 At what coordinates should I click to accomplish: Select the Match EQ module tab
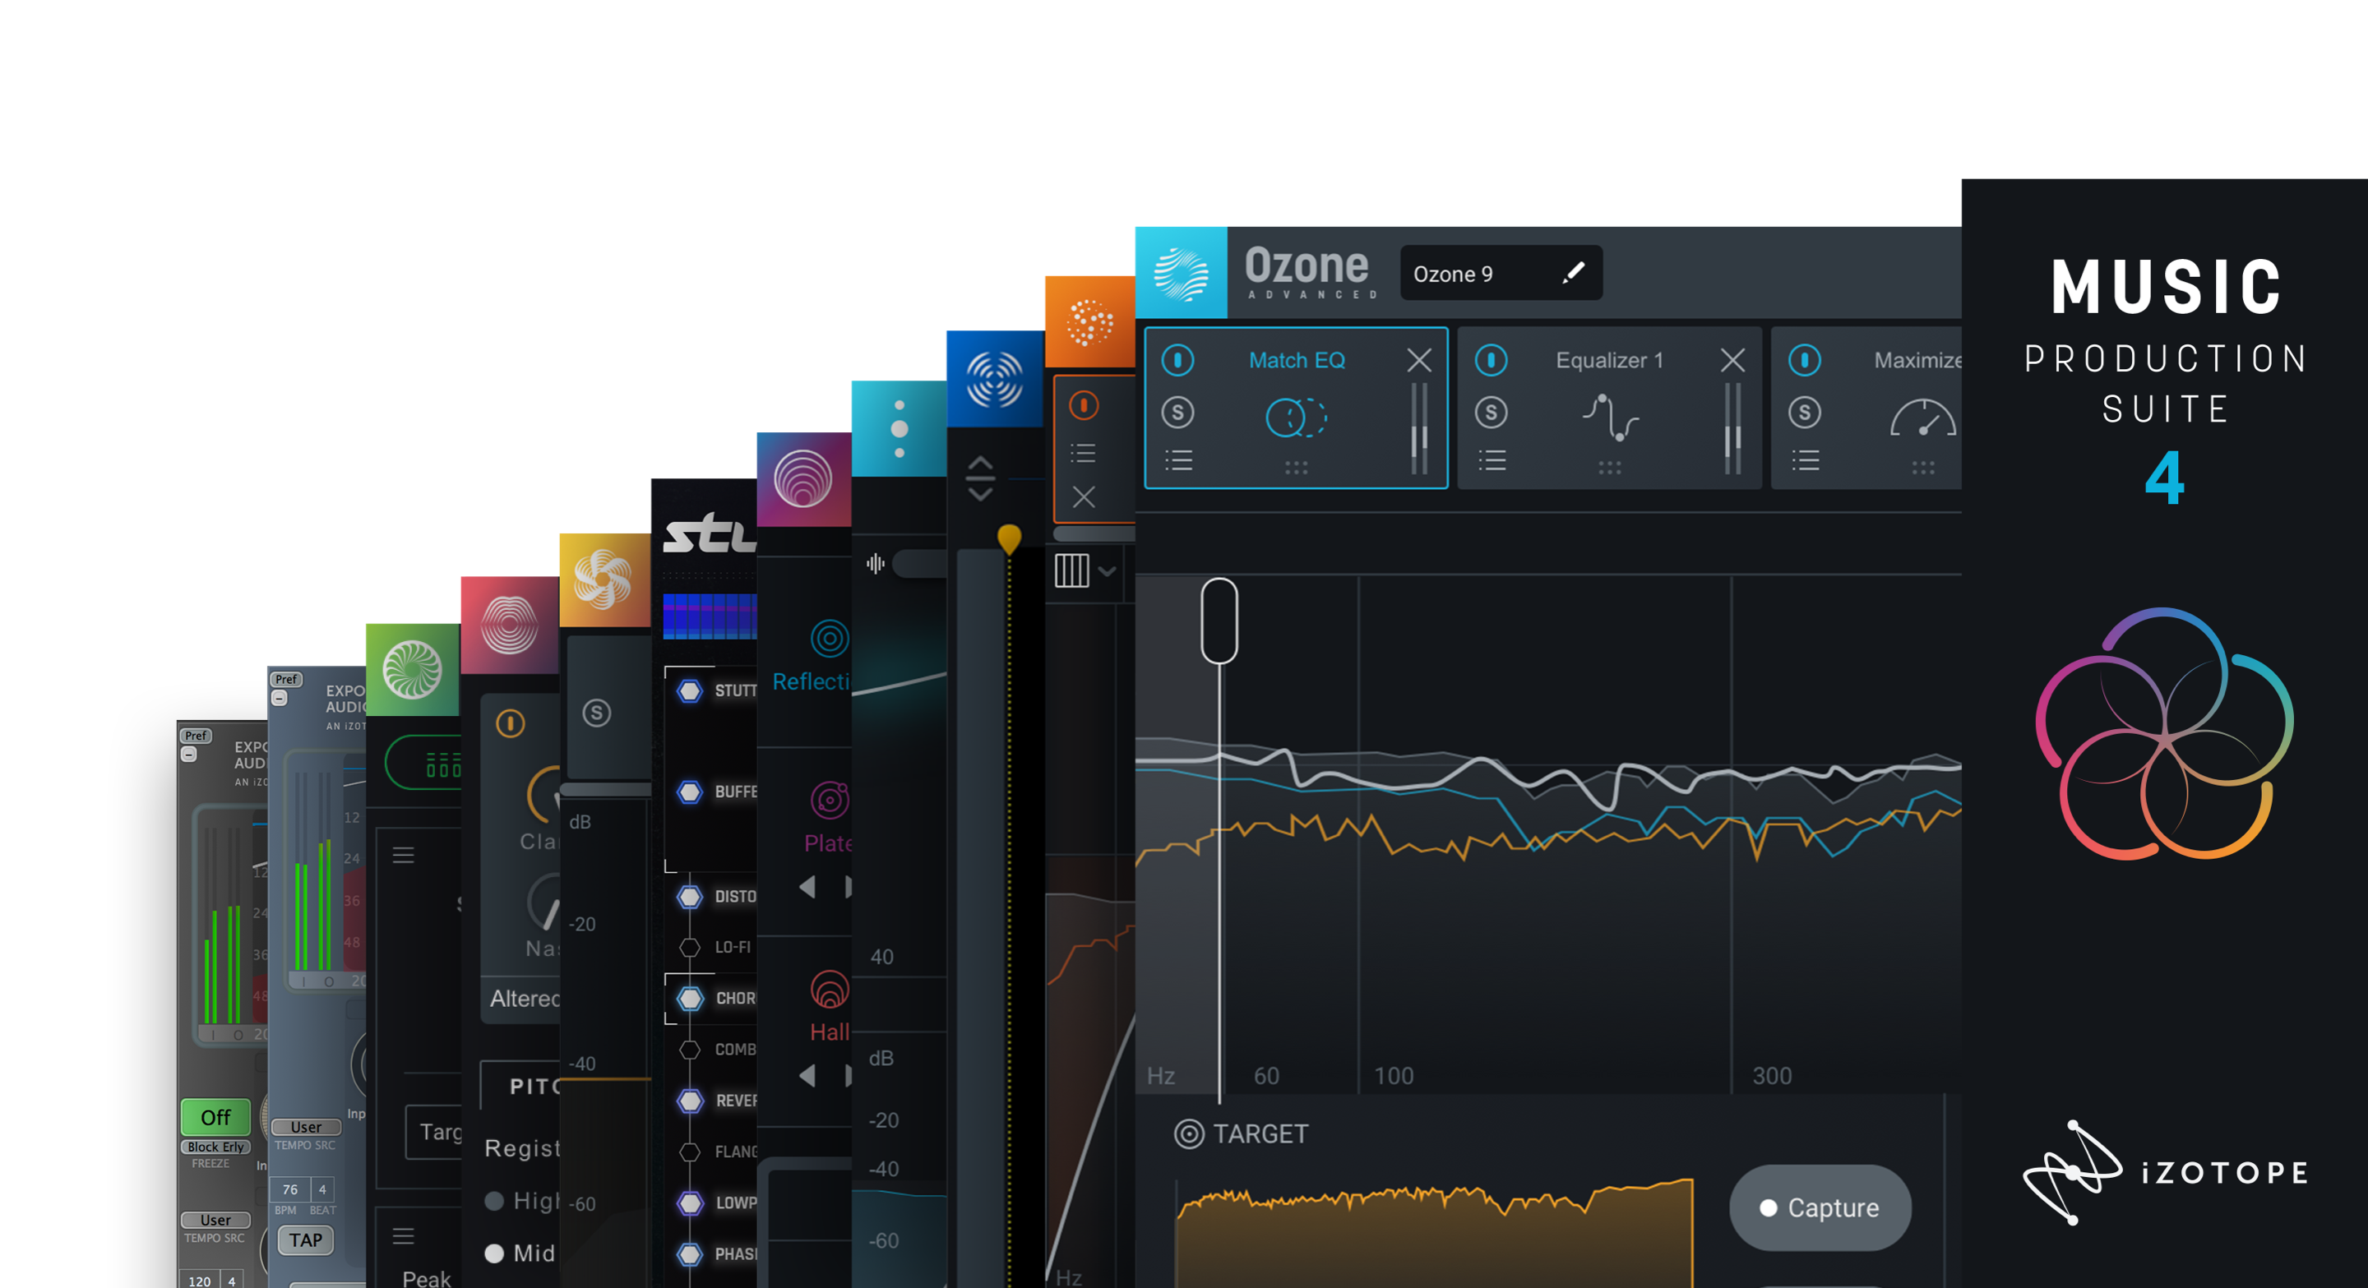(x=1296, y=360)
